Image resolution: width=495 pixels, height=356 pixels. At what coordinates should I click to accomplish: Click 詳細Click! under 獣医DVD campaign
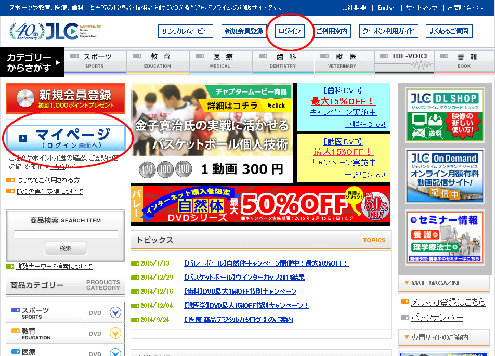tap(365, 175)
